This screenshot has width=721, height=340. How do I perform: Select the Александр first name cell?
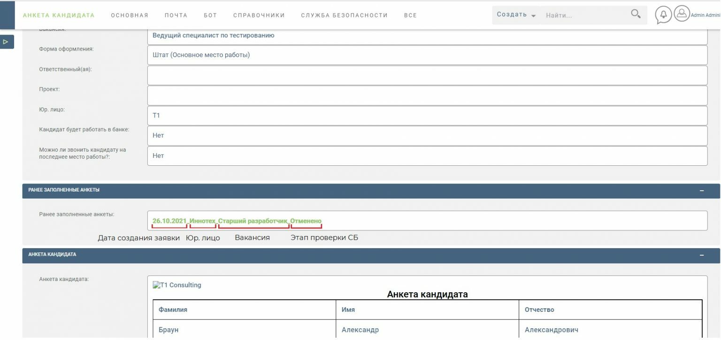point(427,330)
